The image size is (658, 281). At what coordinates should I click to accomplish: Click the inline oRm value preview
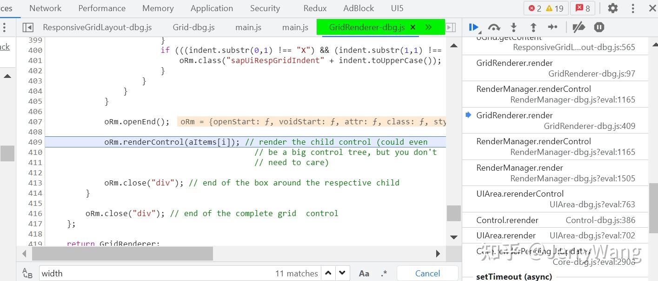(x=312, y=121)
